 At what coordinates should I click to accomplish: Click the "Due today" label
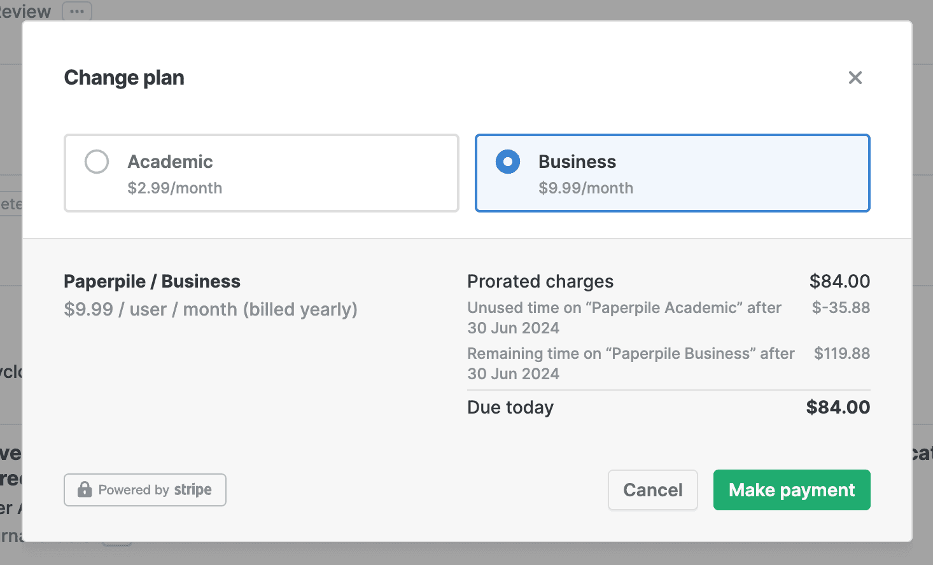[510, 407]
